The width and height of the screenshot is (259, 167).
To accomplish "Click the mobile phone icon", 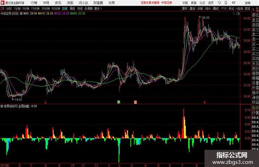I will click(x=226, y=3).
